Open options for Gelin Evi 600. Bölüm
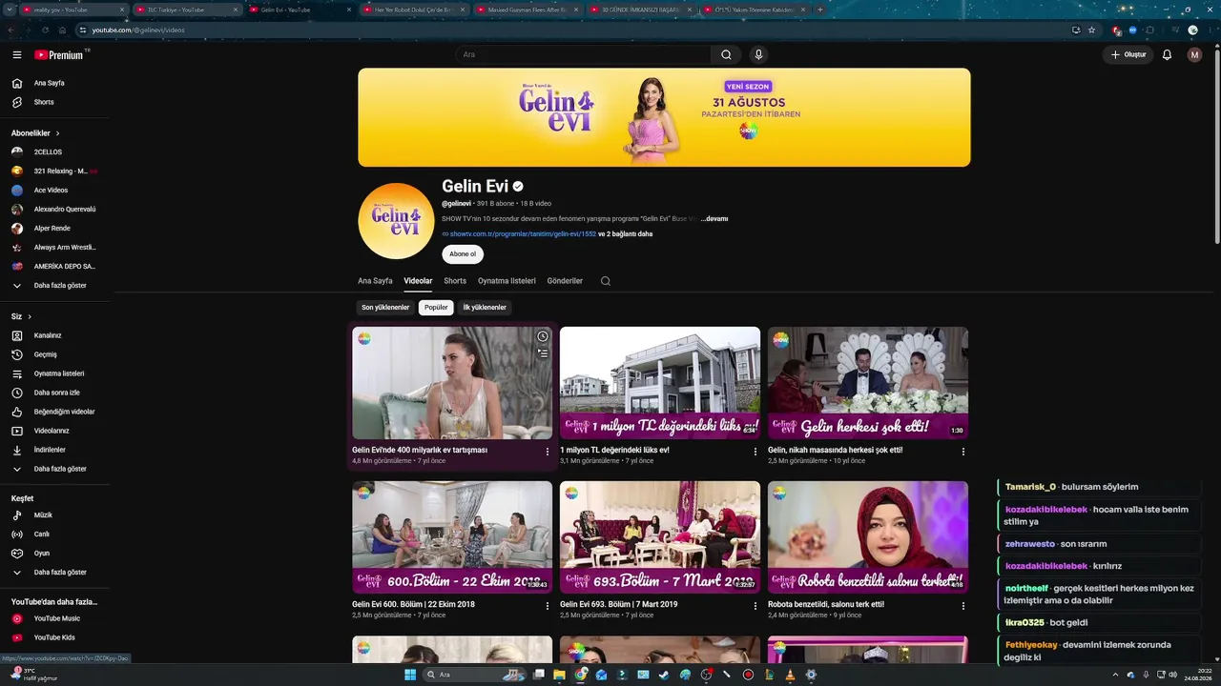 click(x=548, y=606)
